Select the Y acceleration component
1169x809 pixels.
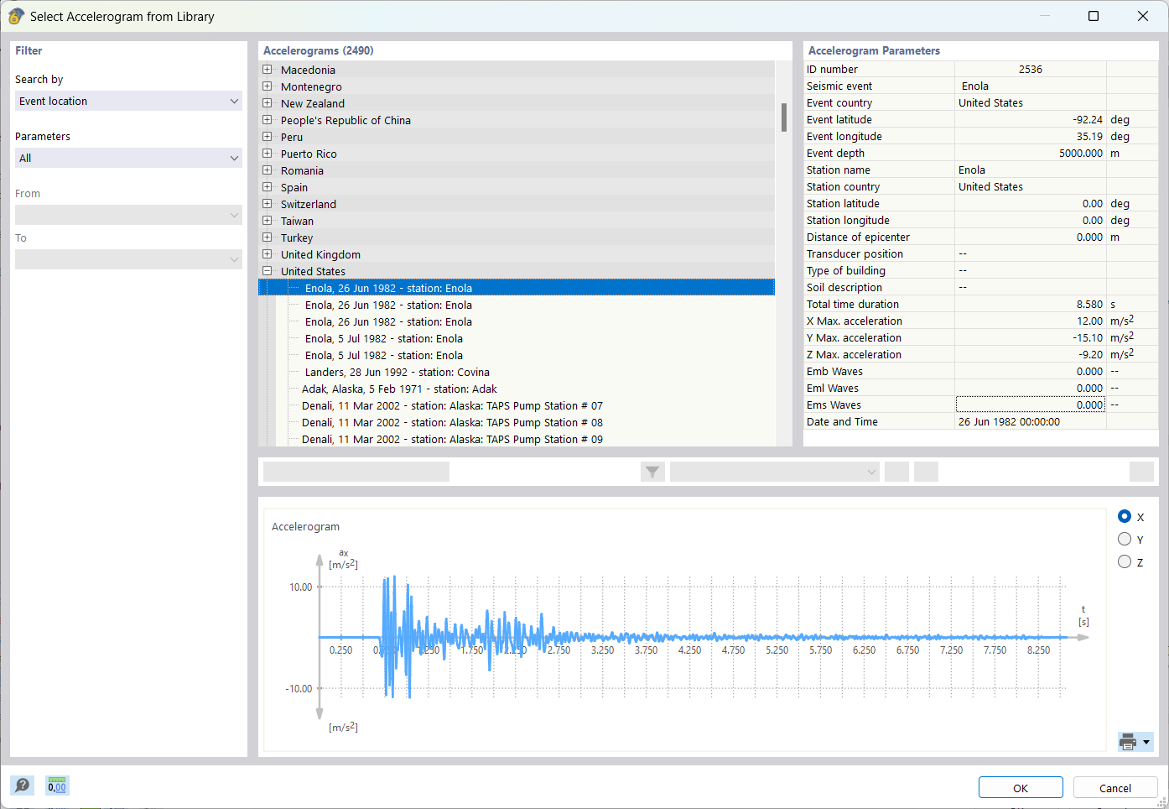[1124, 538]
